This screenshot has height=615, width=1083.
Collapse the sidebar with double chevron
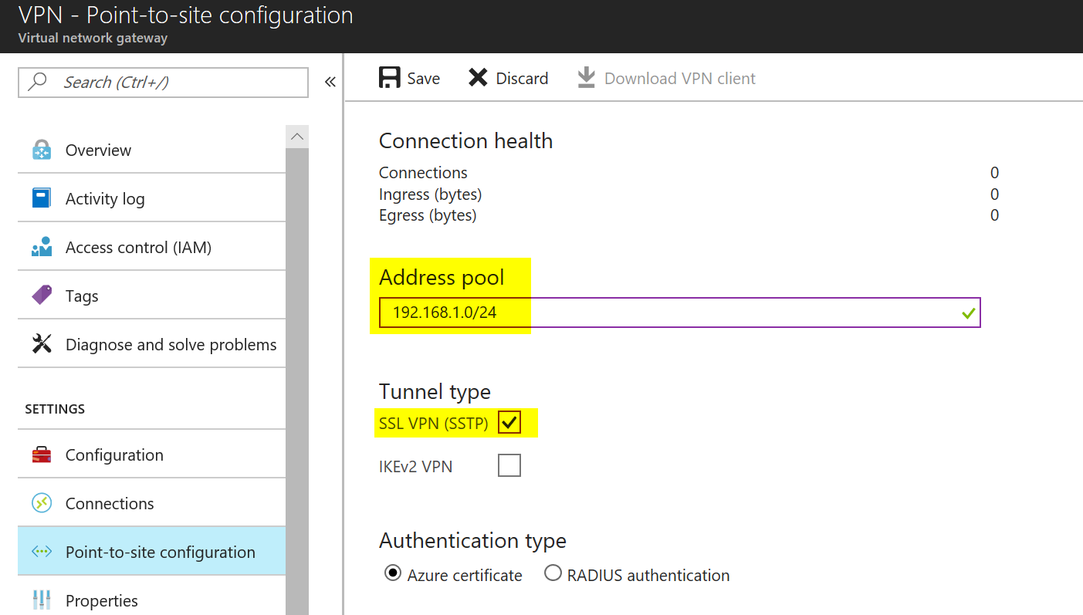(330, 82)
